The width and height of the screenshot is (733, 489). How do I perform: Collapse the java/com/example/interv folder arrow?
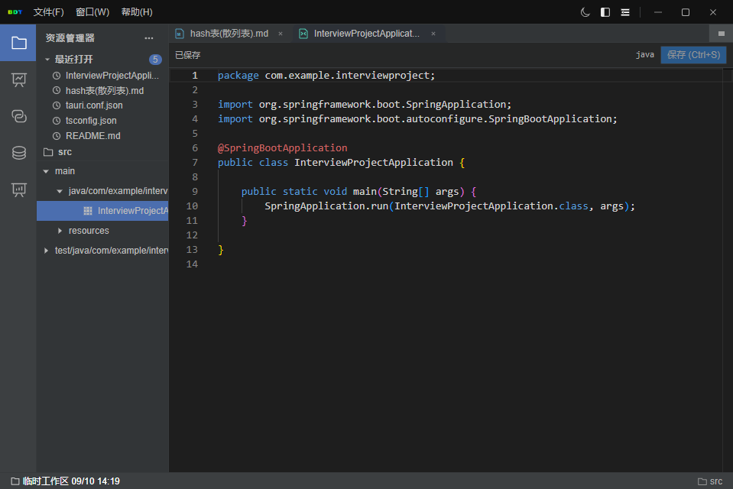(x=60, y=191)
